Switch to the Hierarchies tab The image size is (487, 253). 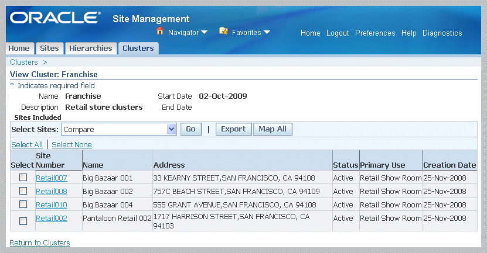click(x=91, y=48)
